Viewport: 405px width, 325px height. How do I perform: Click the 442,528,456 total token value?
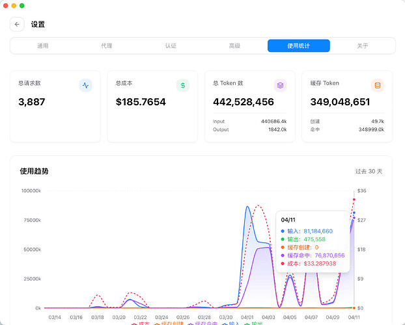244,102
